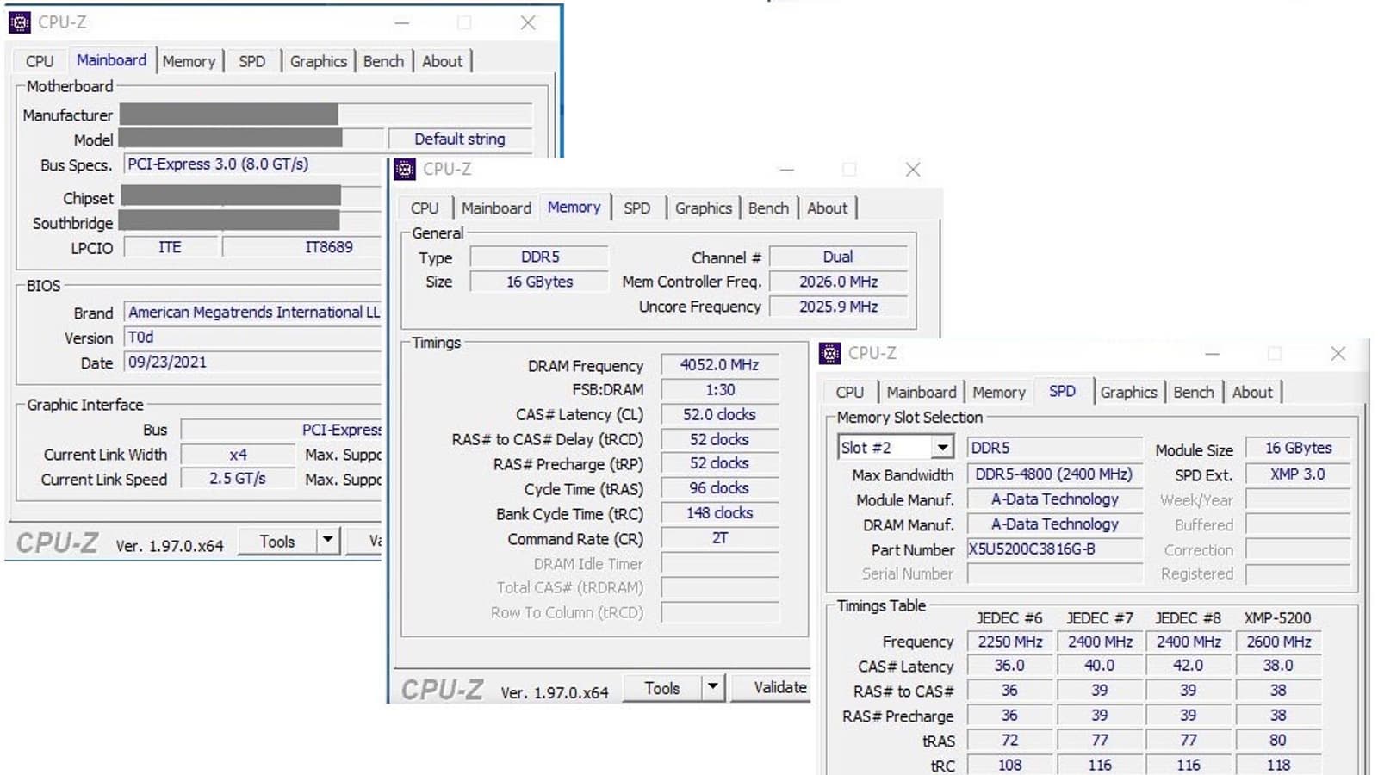Click the Cycle Time 96 clocks value
This screenshot has height=775, width=1378.
tap(720, 489)
